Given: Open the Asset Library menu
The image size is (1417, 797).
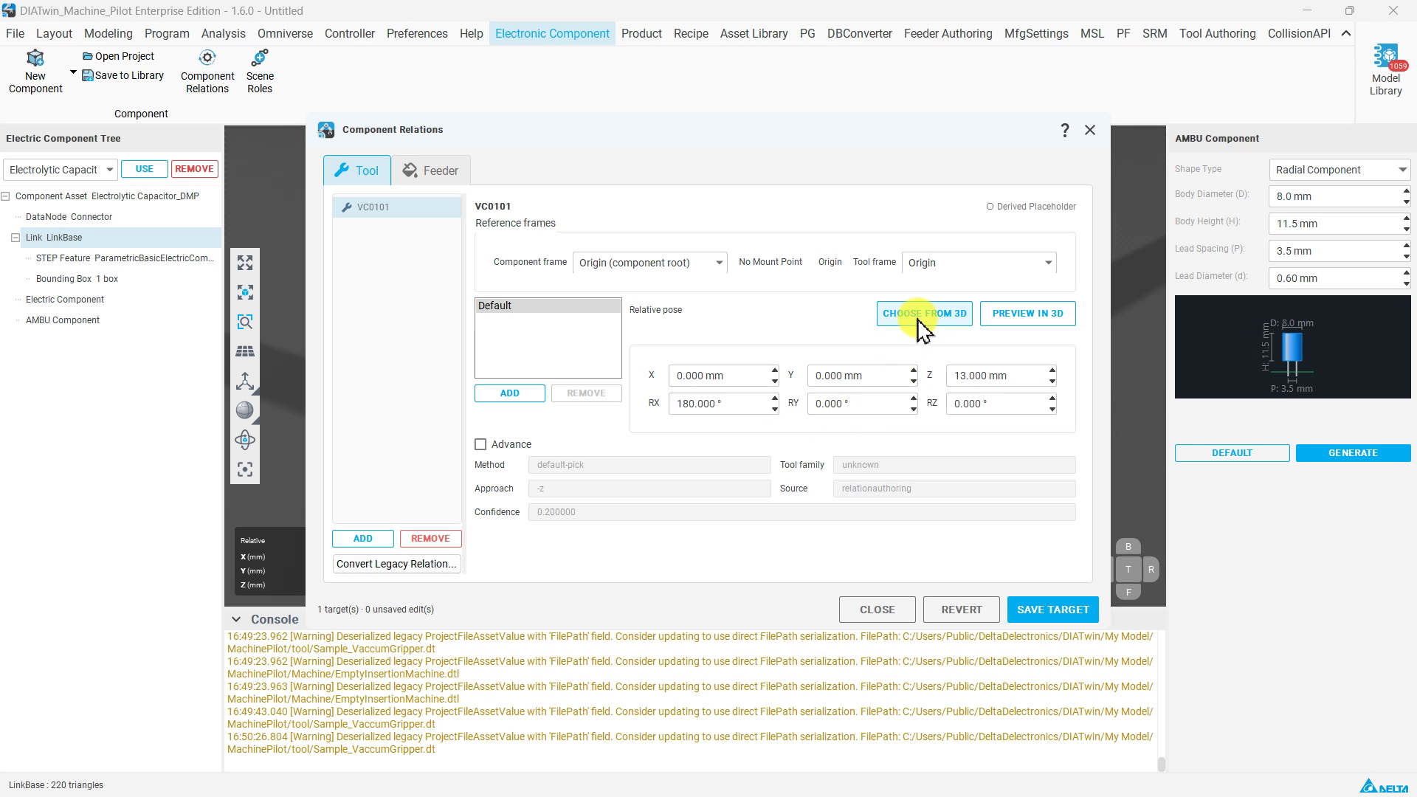Looking at the screenshot, I should pyautogui.click(x=754, y=34).
